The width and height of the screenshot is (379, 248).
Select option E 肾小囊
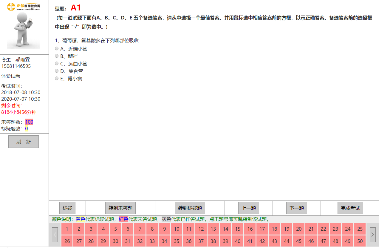point(57,79)
